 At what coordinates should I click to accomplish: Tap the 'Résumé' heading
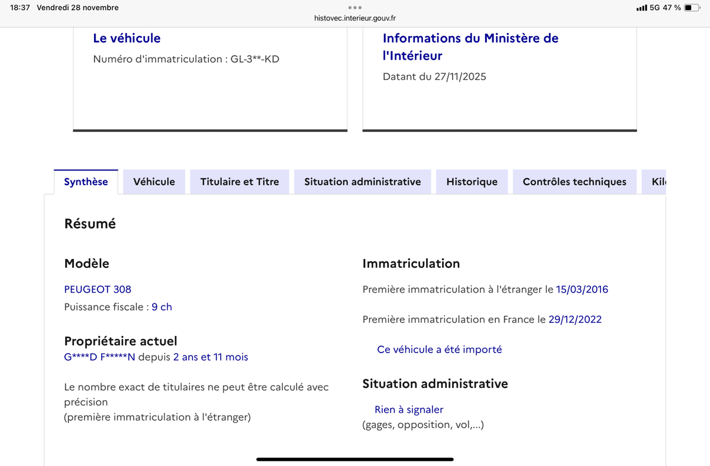90,224
